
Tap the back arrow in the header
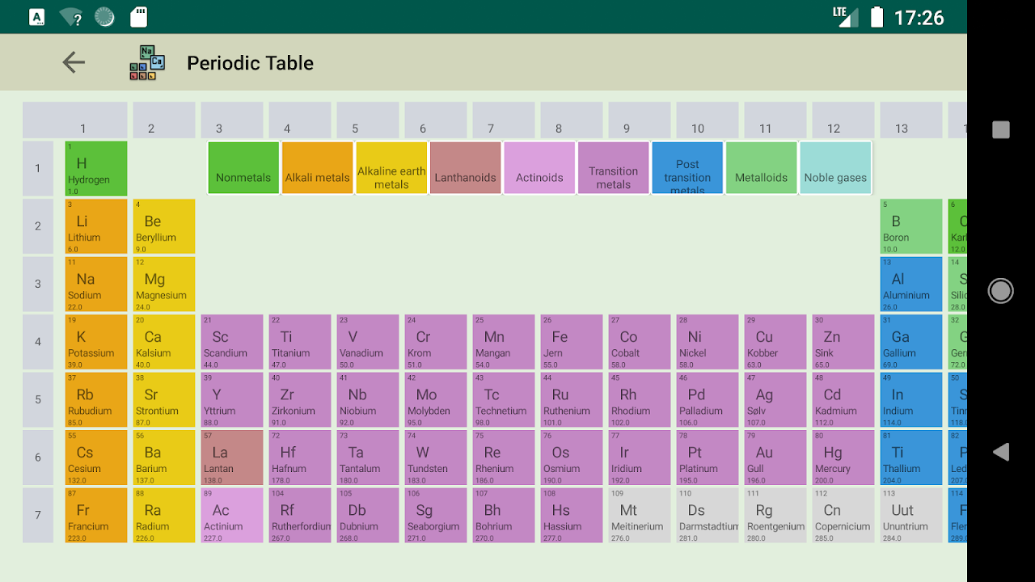[x=74, y=62]
